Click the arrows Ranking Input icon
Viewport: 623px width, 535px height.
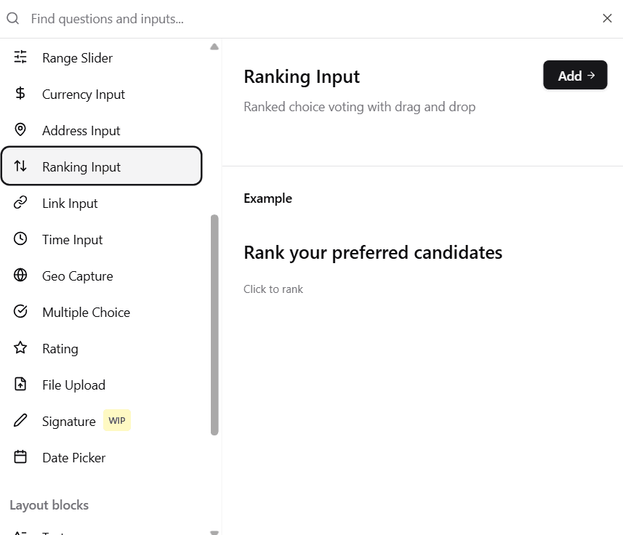20,166
